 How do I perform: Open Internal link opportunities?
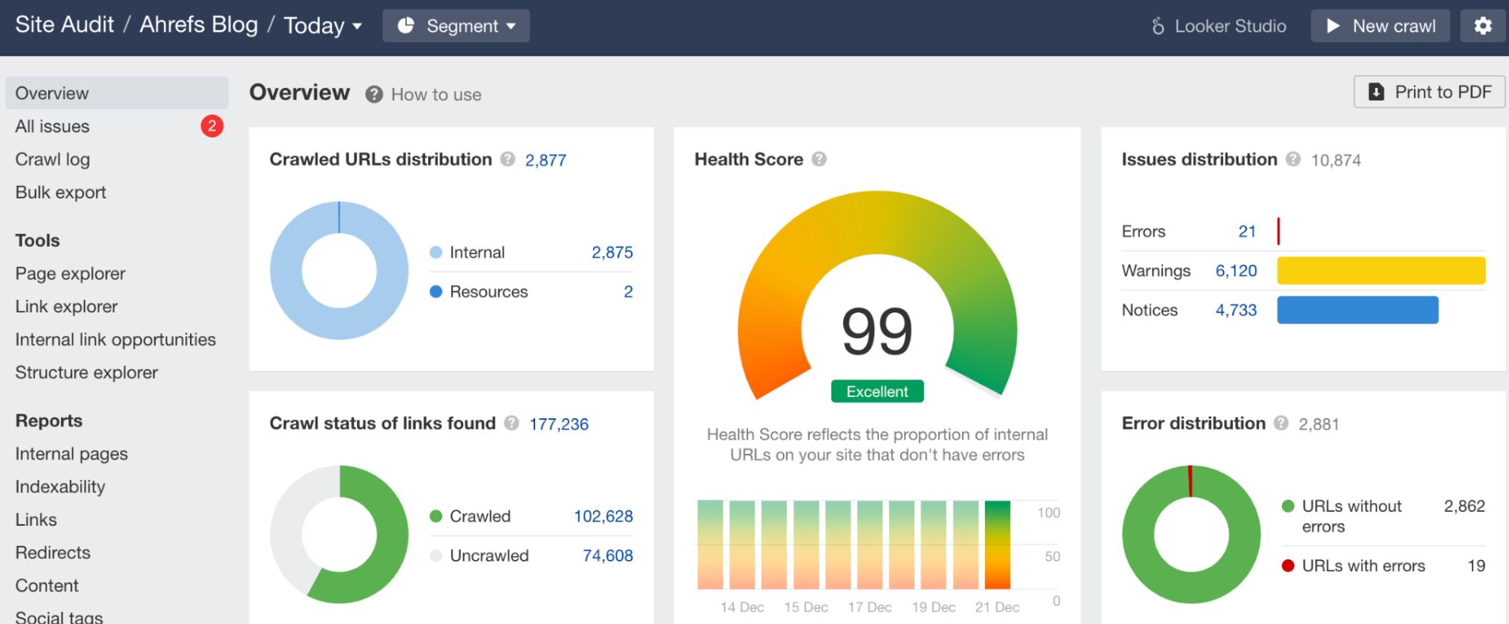(116, 339)
